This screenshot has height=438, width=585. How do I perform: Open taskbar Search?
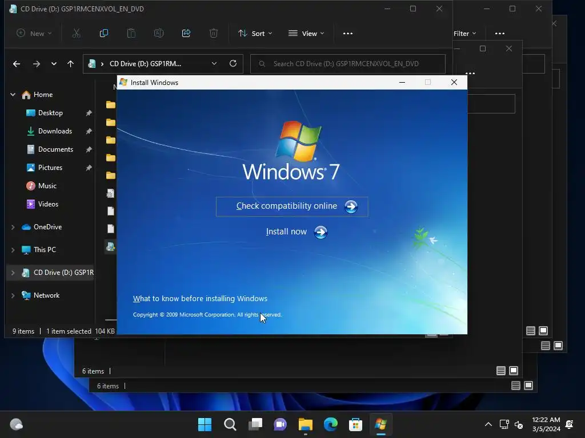point(230,424)
